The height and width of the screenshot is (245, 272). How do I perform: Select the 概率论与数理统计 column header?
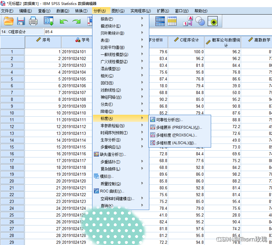(223, 42)
